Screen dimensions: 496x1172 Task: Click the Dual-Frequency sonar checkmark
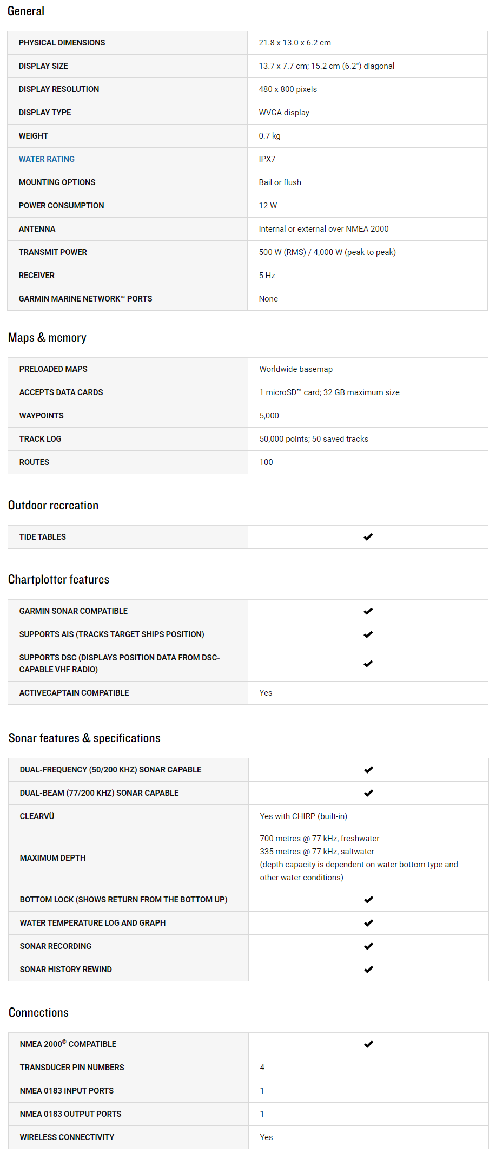click(369, 770)
